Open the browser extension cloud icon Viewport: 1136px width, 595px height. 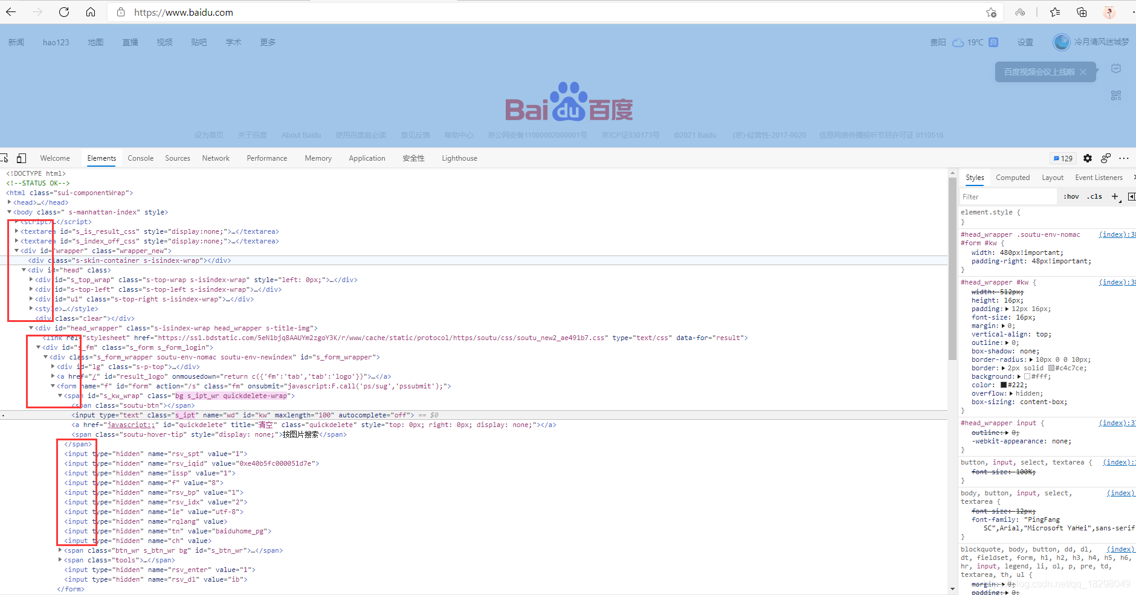[1020, 12]
